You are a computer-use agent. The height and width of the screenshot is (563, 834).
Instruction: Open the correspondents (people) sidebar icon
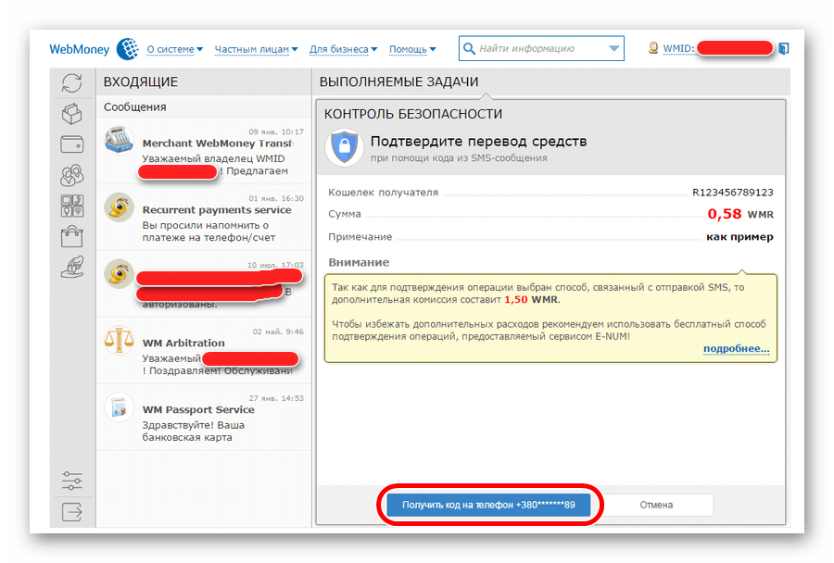click(71, 174)
